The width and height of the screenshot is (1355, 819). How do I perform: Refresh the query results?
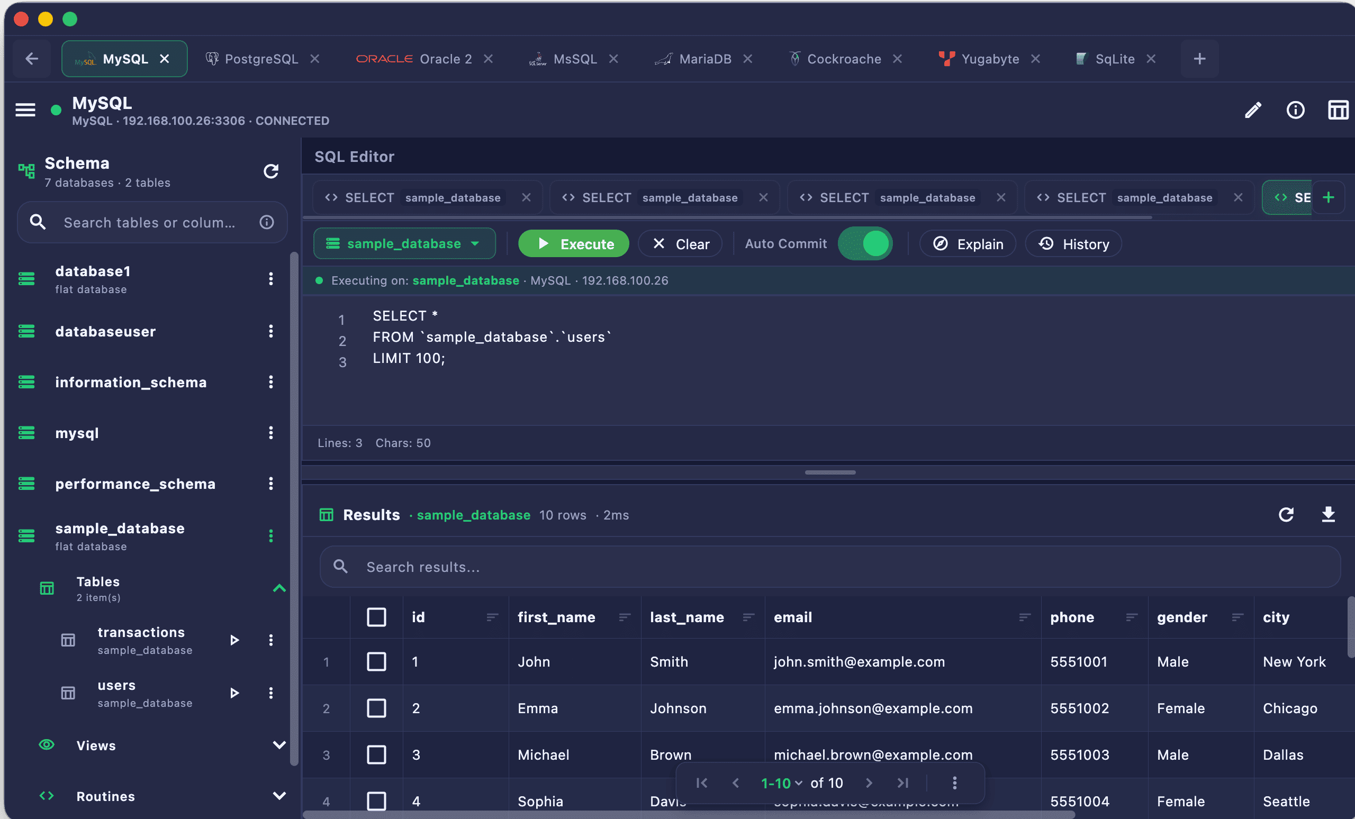pos(1286,514)
